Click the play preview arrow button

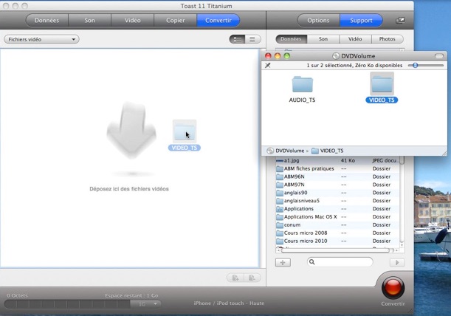pos(397,262)
